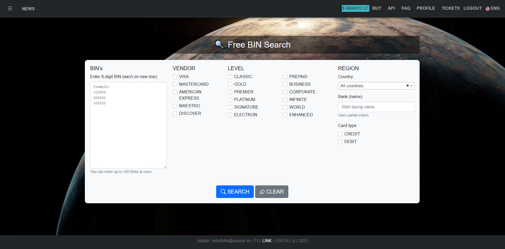505x249 pixels.
Task: Toggle the DISCOVER vendor checkbox
Action: point(175,114)
